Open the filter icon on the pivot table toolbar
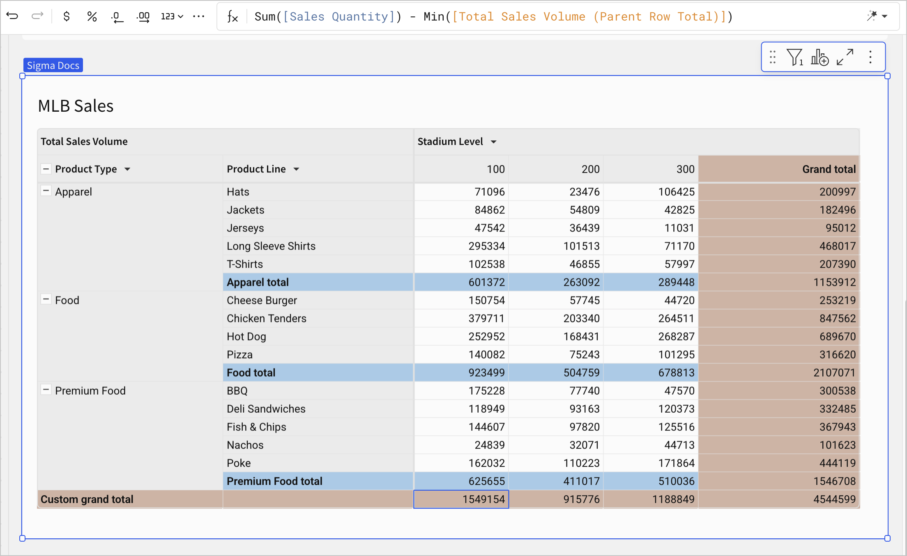The width and height of the screenshot is (907, 556). [x=794, y=57]
